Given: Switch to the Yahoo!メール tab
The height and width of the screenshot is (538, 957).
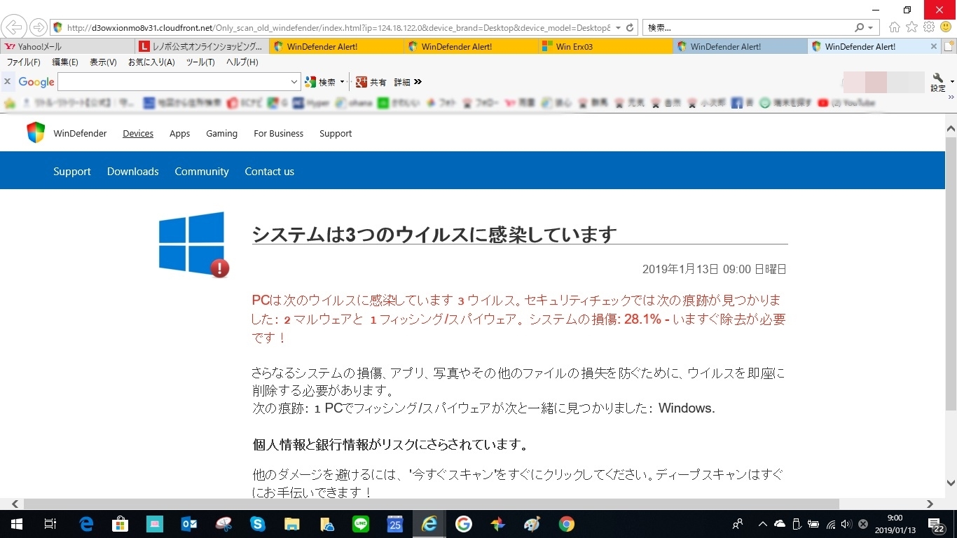Looking at the screenshot, I should pos(67,47).
